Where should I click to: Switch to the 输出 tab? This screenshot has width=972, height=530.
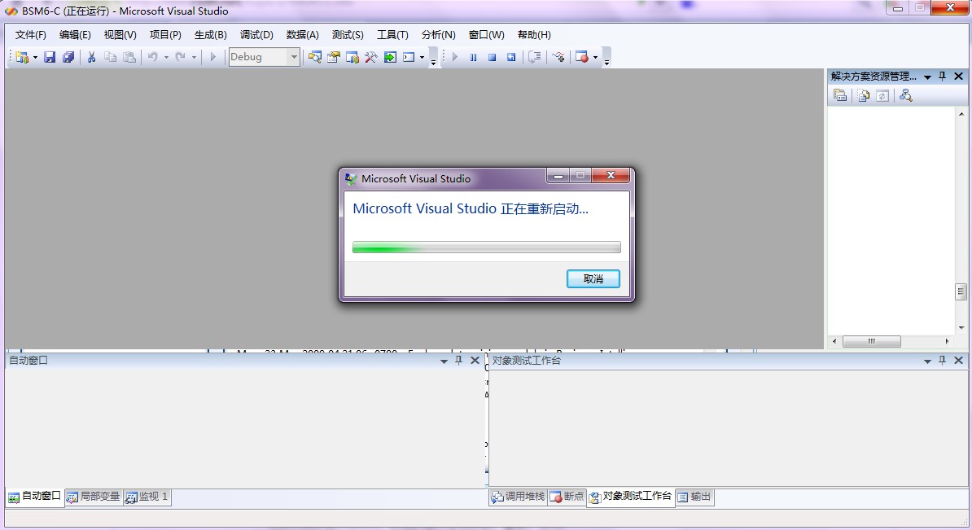point(694,497)
